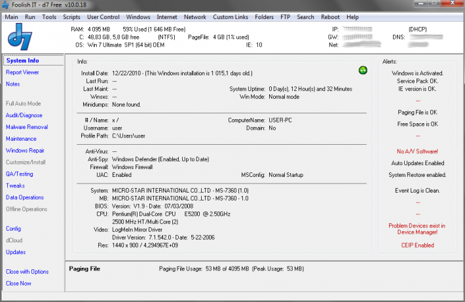Open Malware Removal section

[27, 127]
